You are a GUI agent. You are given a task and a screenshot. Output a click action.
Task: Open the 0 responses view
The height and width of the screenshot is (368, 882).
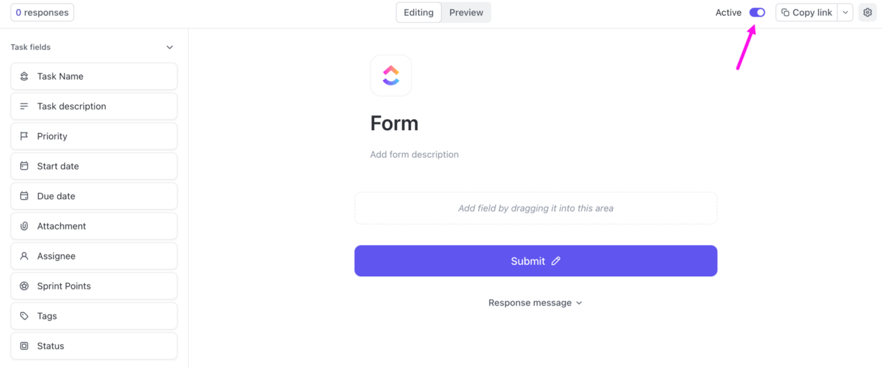(x=42, y=12)
